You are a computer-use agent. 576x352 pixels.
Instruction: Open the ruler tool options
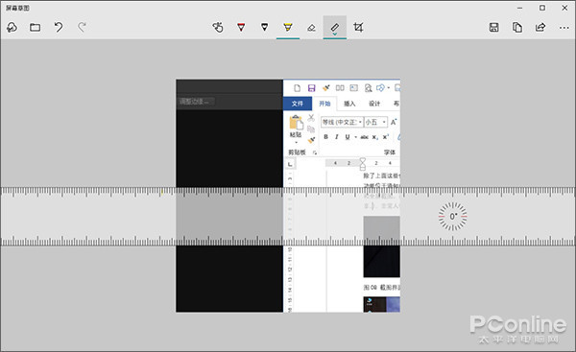[x=335, y=28]
